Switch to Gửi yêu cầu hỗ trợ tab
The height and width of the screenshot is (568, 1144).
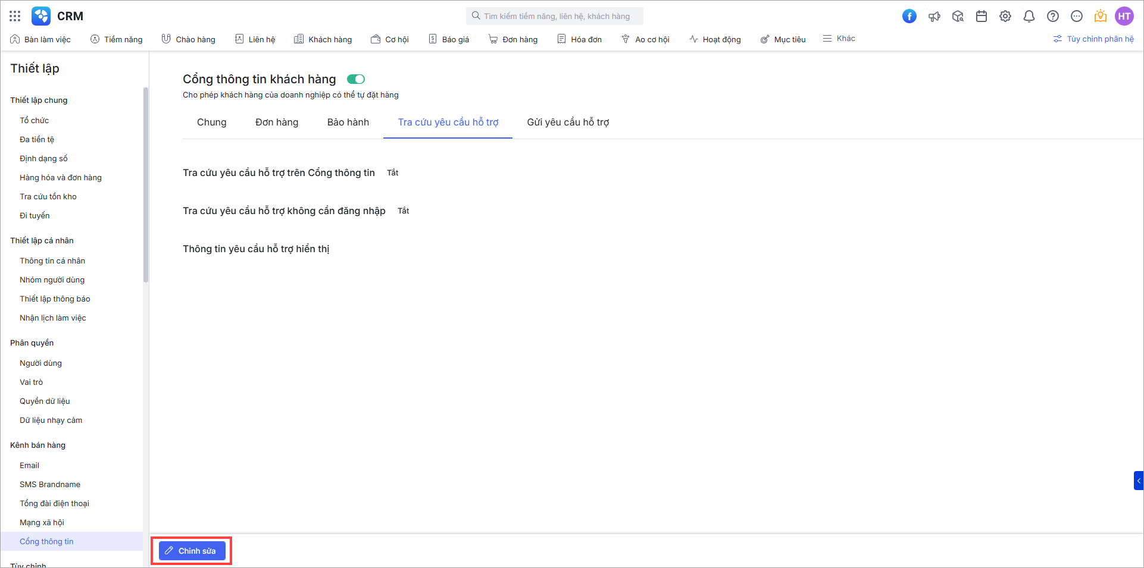[x=568, y=122]
